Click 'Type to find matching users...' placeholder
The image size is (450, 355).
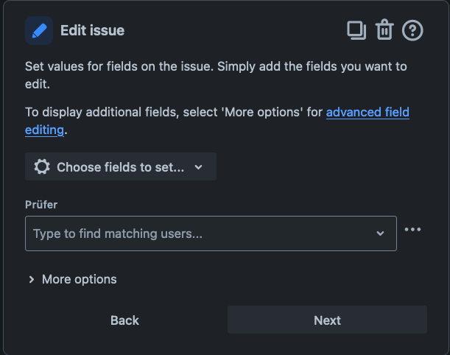[x=118, y=233]
